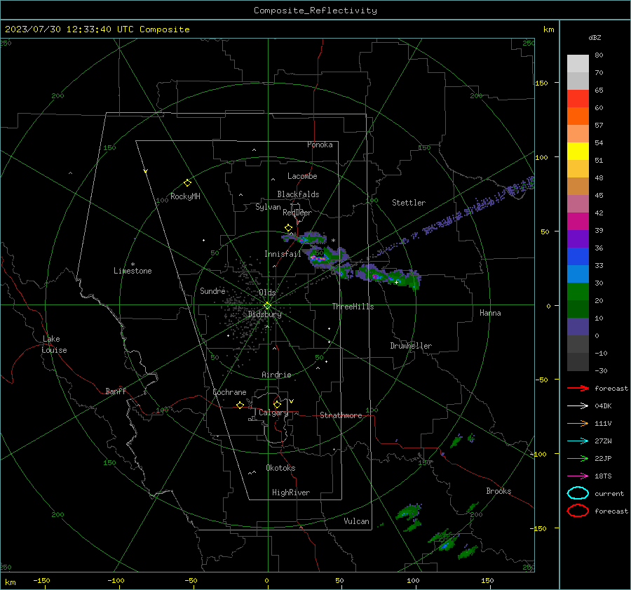631x590 pixels.
Task: Click the red forecast arrow legend icon
Action: (x=578, y=388)
